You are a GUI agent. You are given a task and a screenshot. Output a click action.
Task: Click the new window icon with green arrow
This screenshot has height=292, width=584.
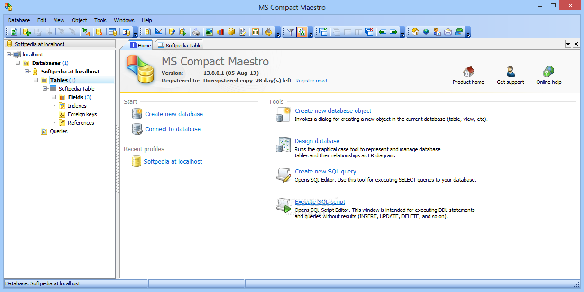click(x=324, y=32)
